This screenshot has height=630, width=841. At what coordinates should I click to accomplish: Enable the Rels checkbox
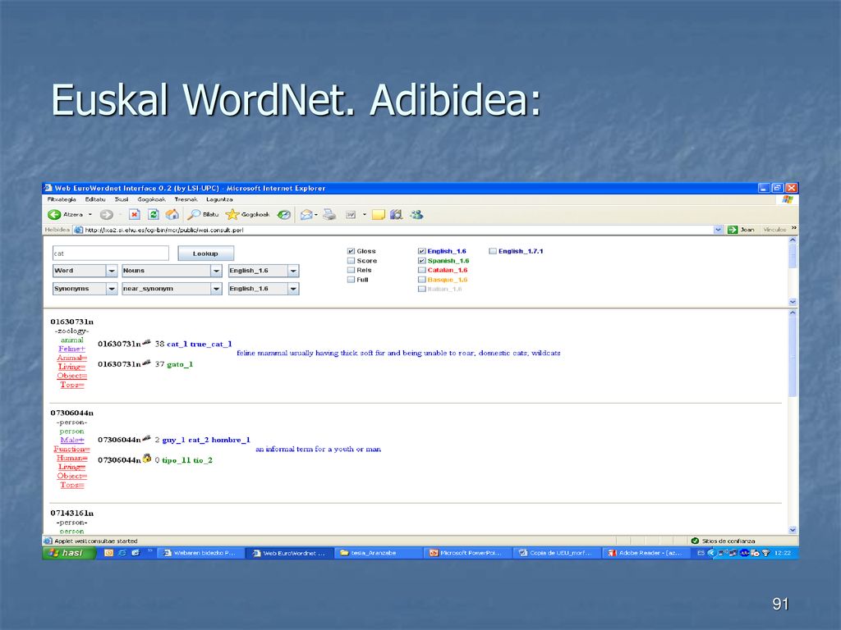351,270
